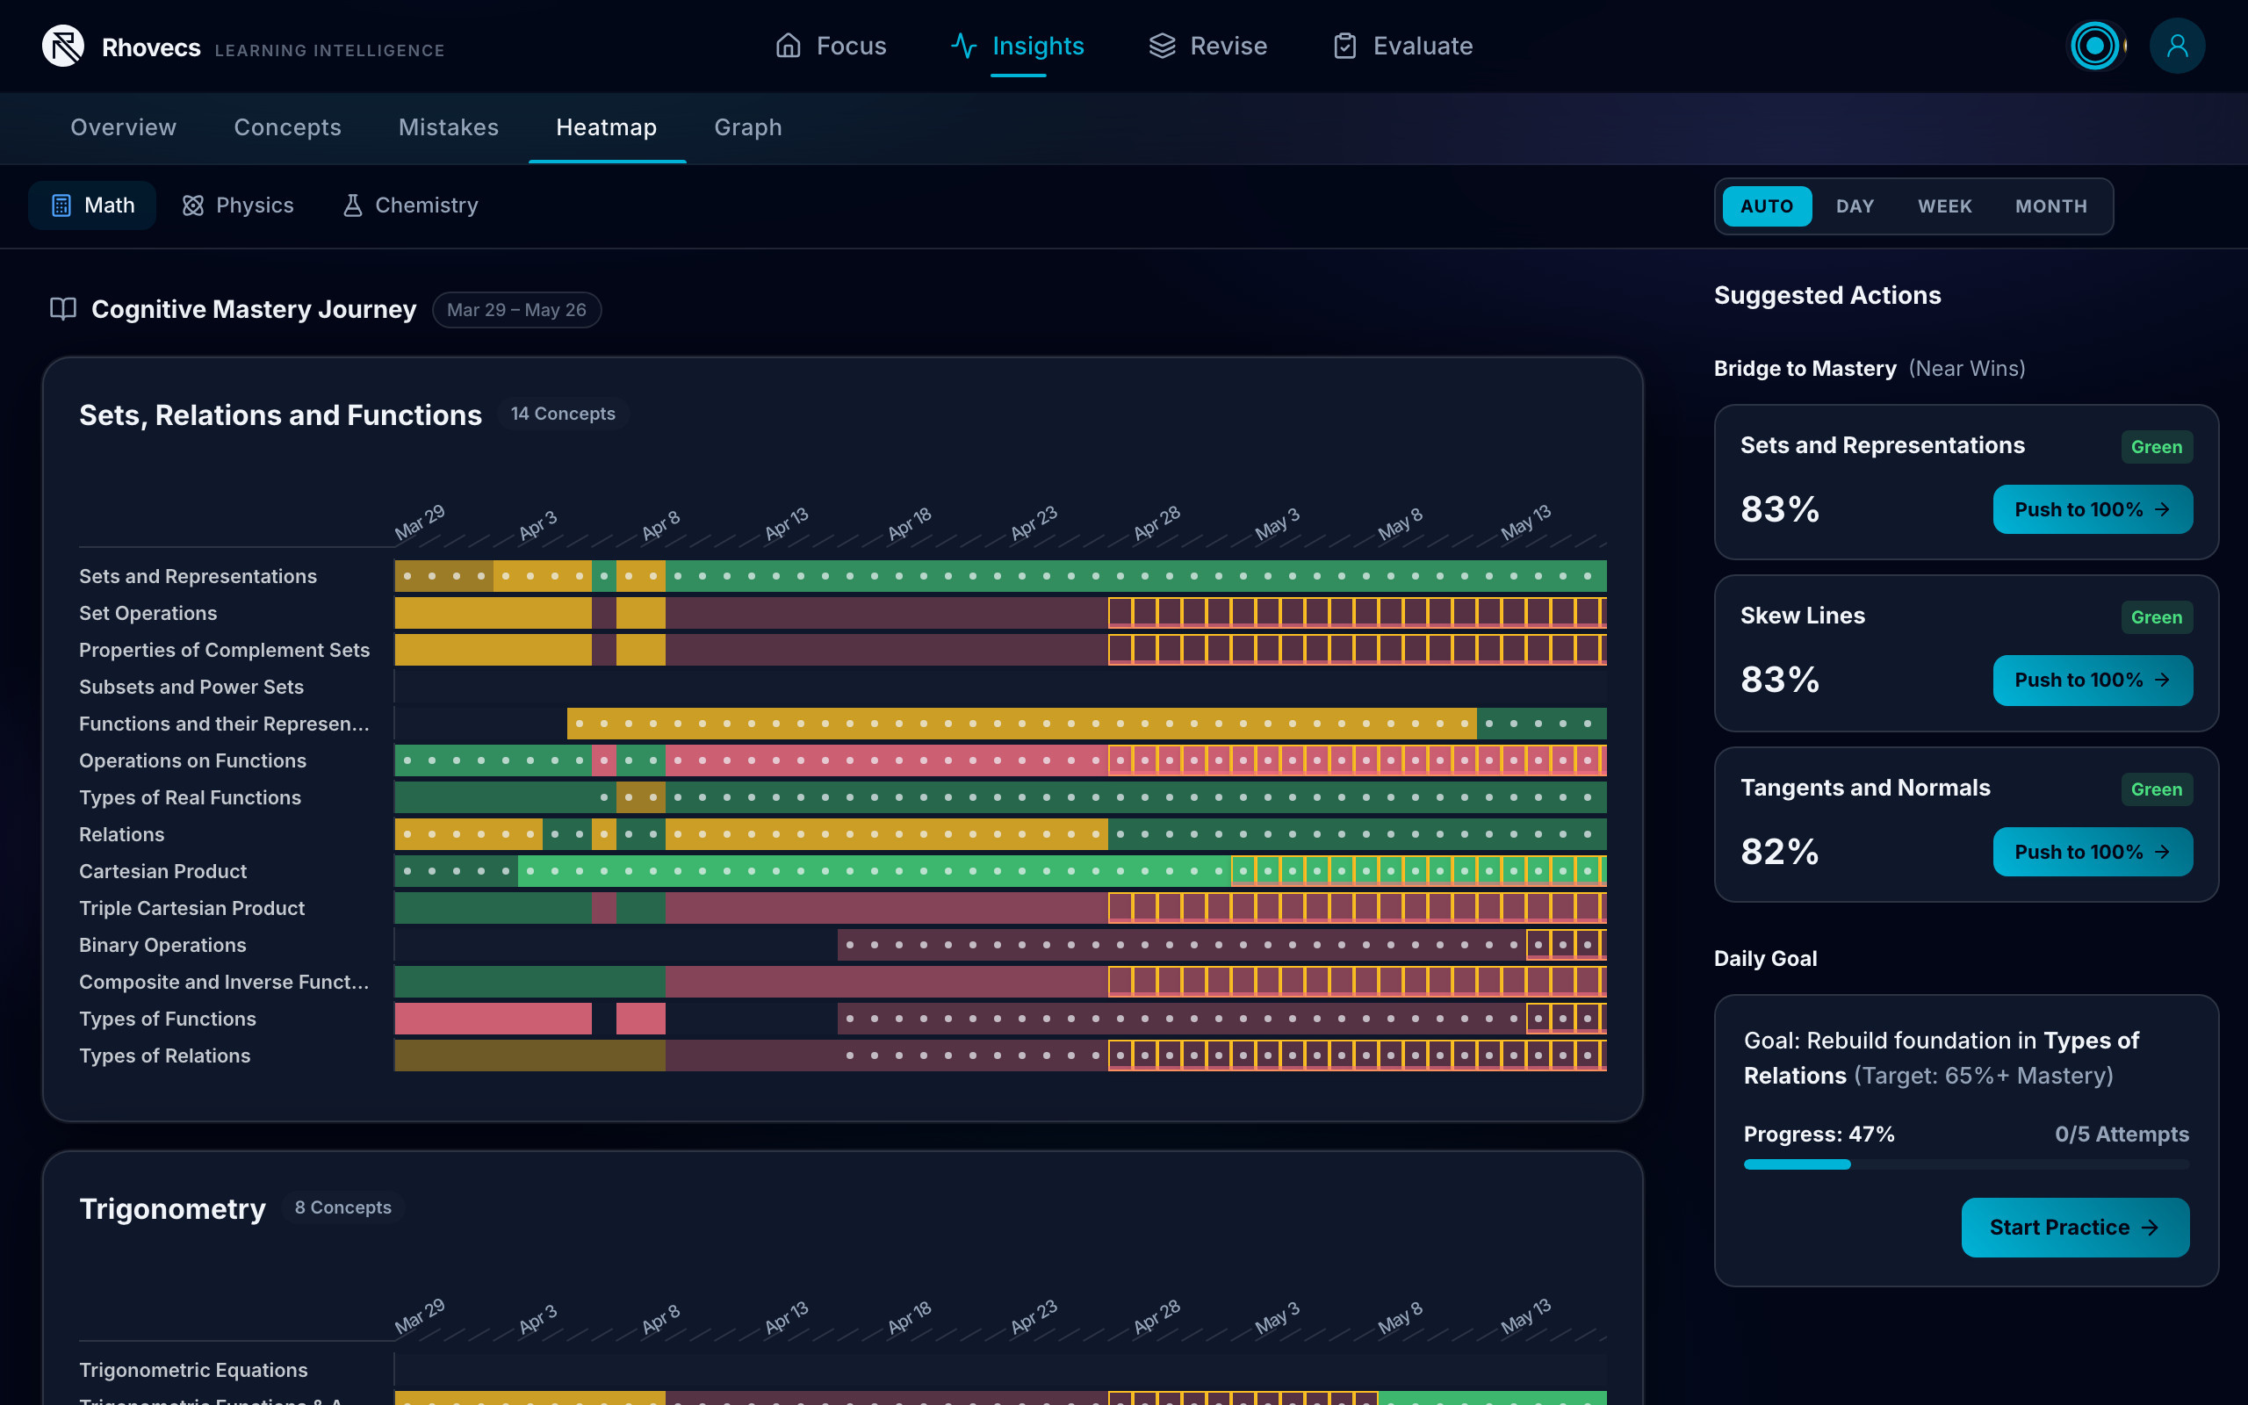Switch to the Overview tab
The image size is (2248, 1405).
coord(124,127)
